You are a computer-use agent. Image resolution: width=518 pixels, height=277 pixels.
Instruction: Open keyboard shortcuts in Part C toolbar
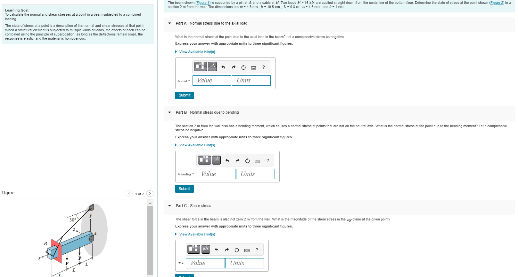coord(247,250)
